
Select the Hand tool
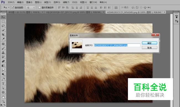pyautogui.click(x=3, y=97)
